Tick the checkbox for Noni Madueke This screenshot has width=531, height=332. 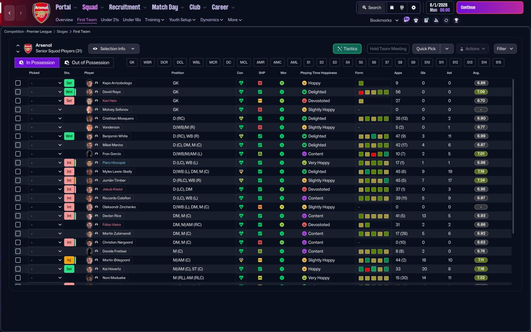pyautogui.click(x=18, y=278)
